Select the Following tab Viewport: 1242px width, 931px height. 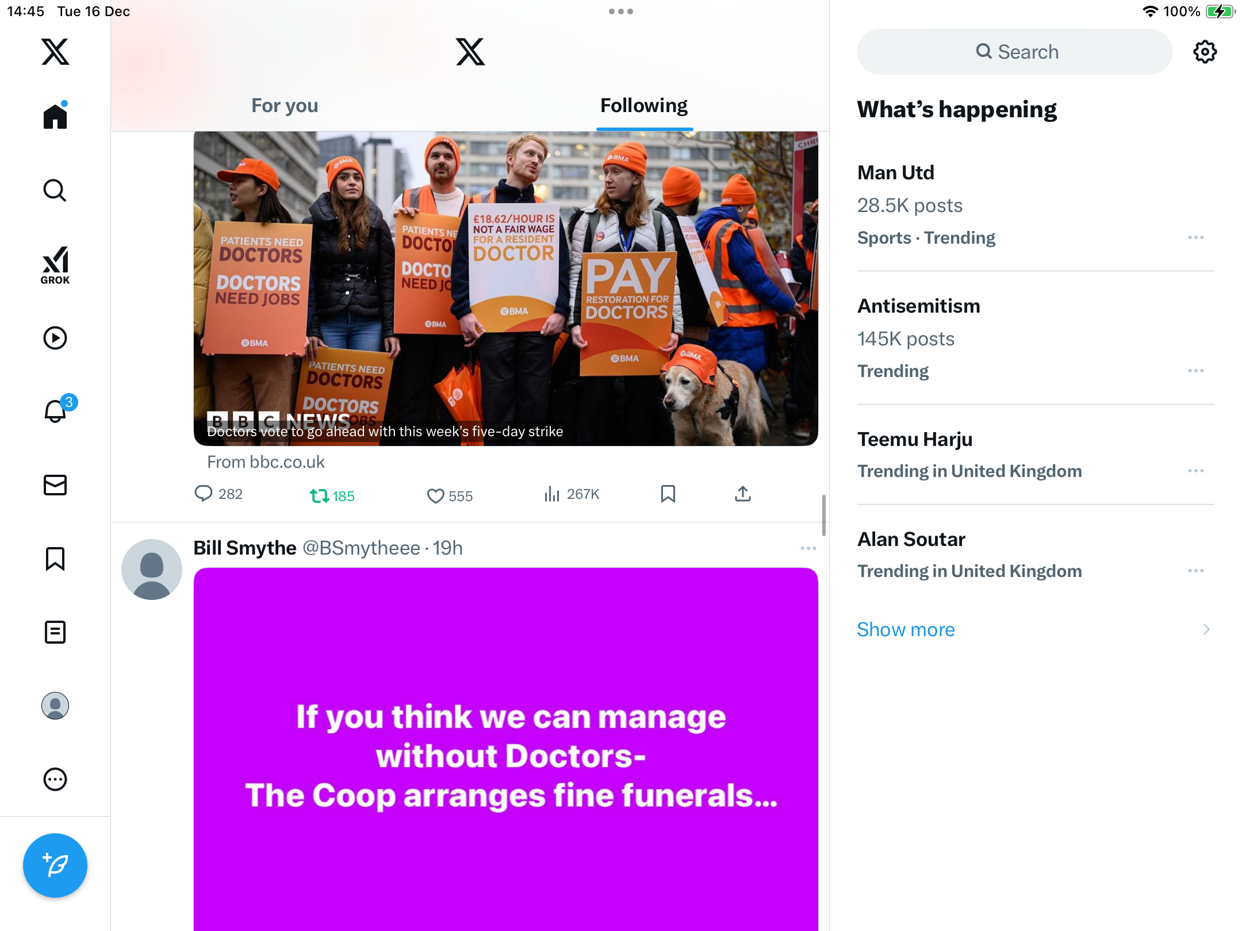644,105
